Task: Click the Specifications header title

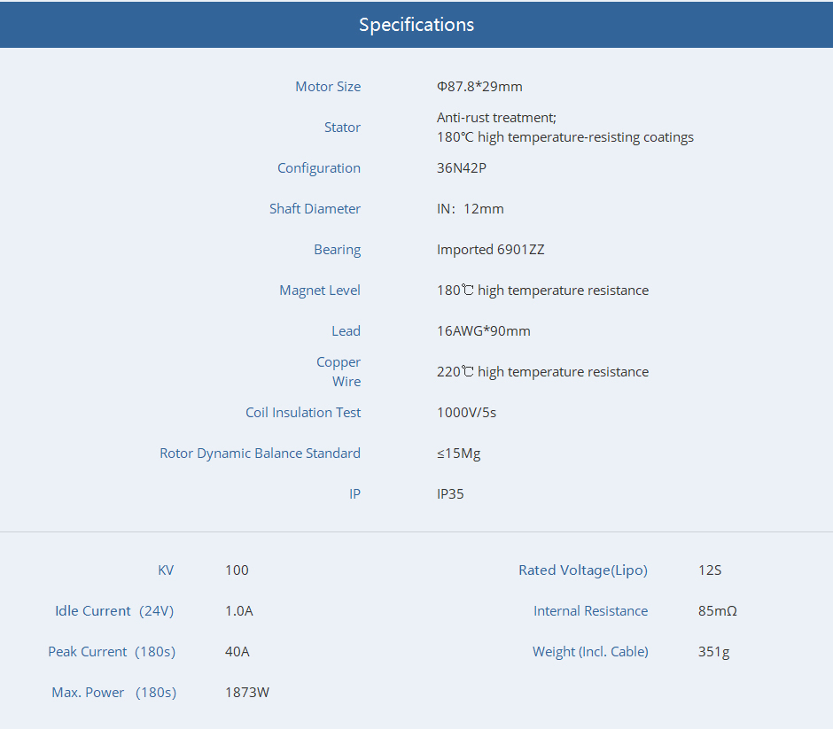Action: point(416,25)
